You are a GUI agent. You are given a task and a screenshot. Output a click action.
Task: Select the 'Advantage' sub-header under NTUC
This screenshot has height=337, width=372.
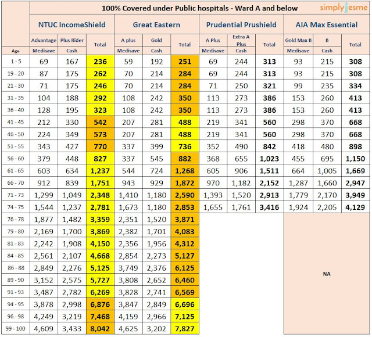44,40
